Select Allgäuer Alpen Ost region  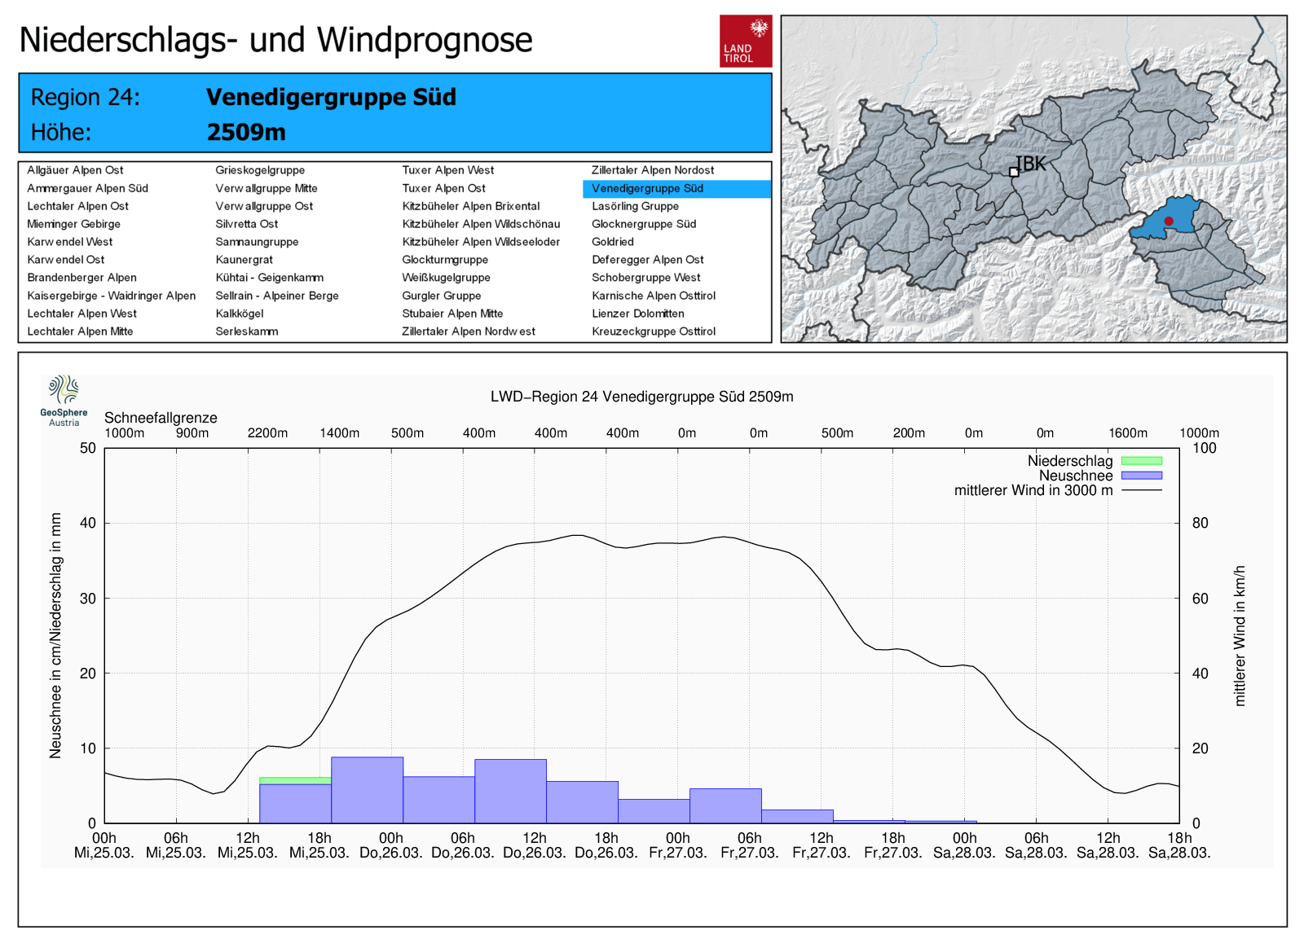point(75,170)
